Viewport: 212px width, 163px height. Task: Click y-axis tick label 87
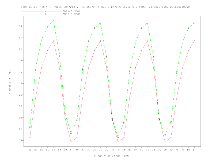[x=21, y=26]
